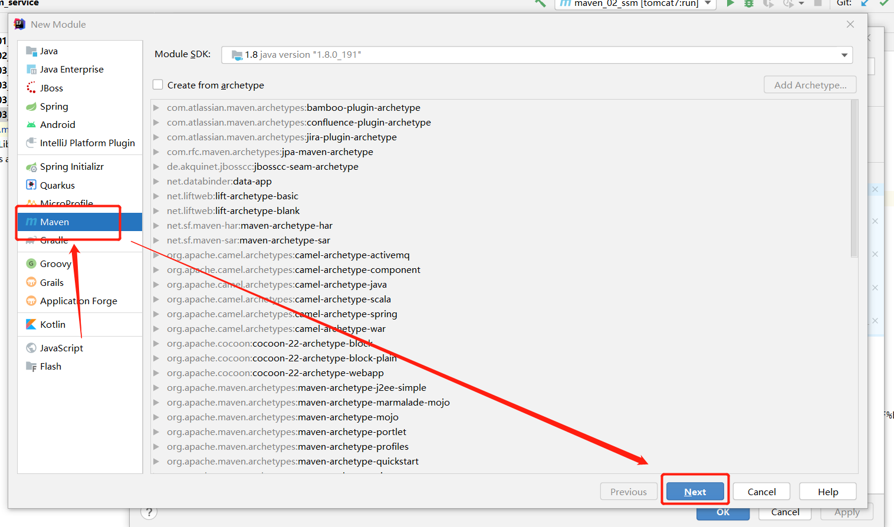
Task: Expand lift-archetype-basic node
Action: pyautogui.click(x=156, y=196)
